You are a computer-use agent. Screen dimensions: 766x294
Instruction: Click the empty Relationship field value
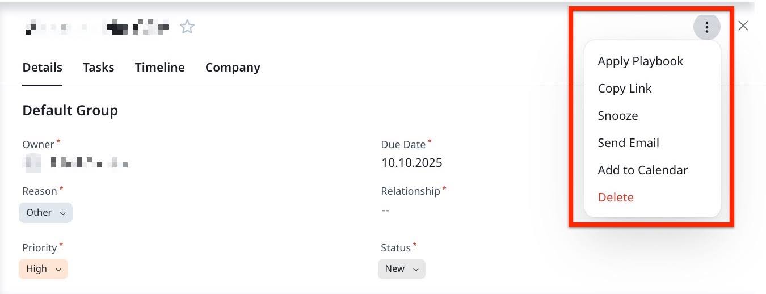pos(385,211)
